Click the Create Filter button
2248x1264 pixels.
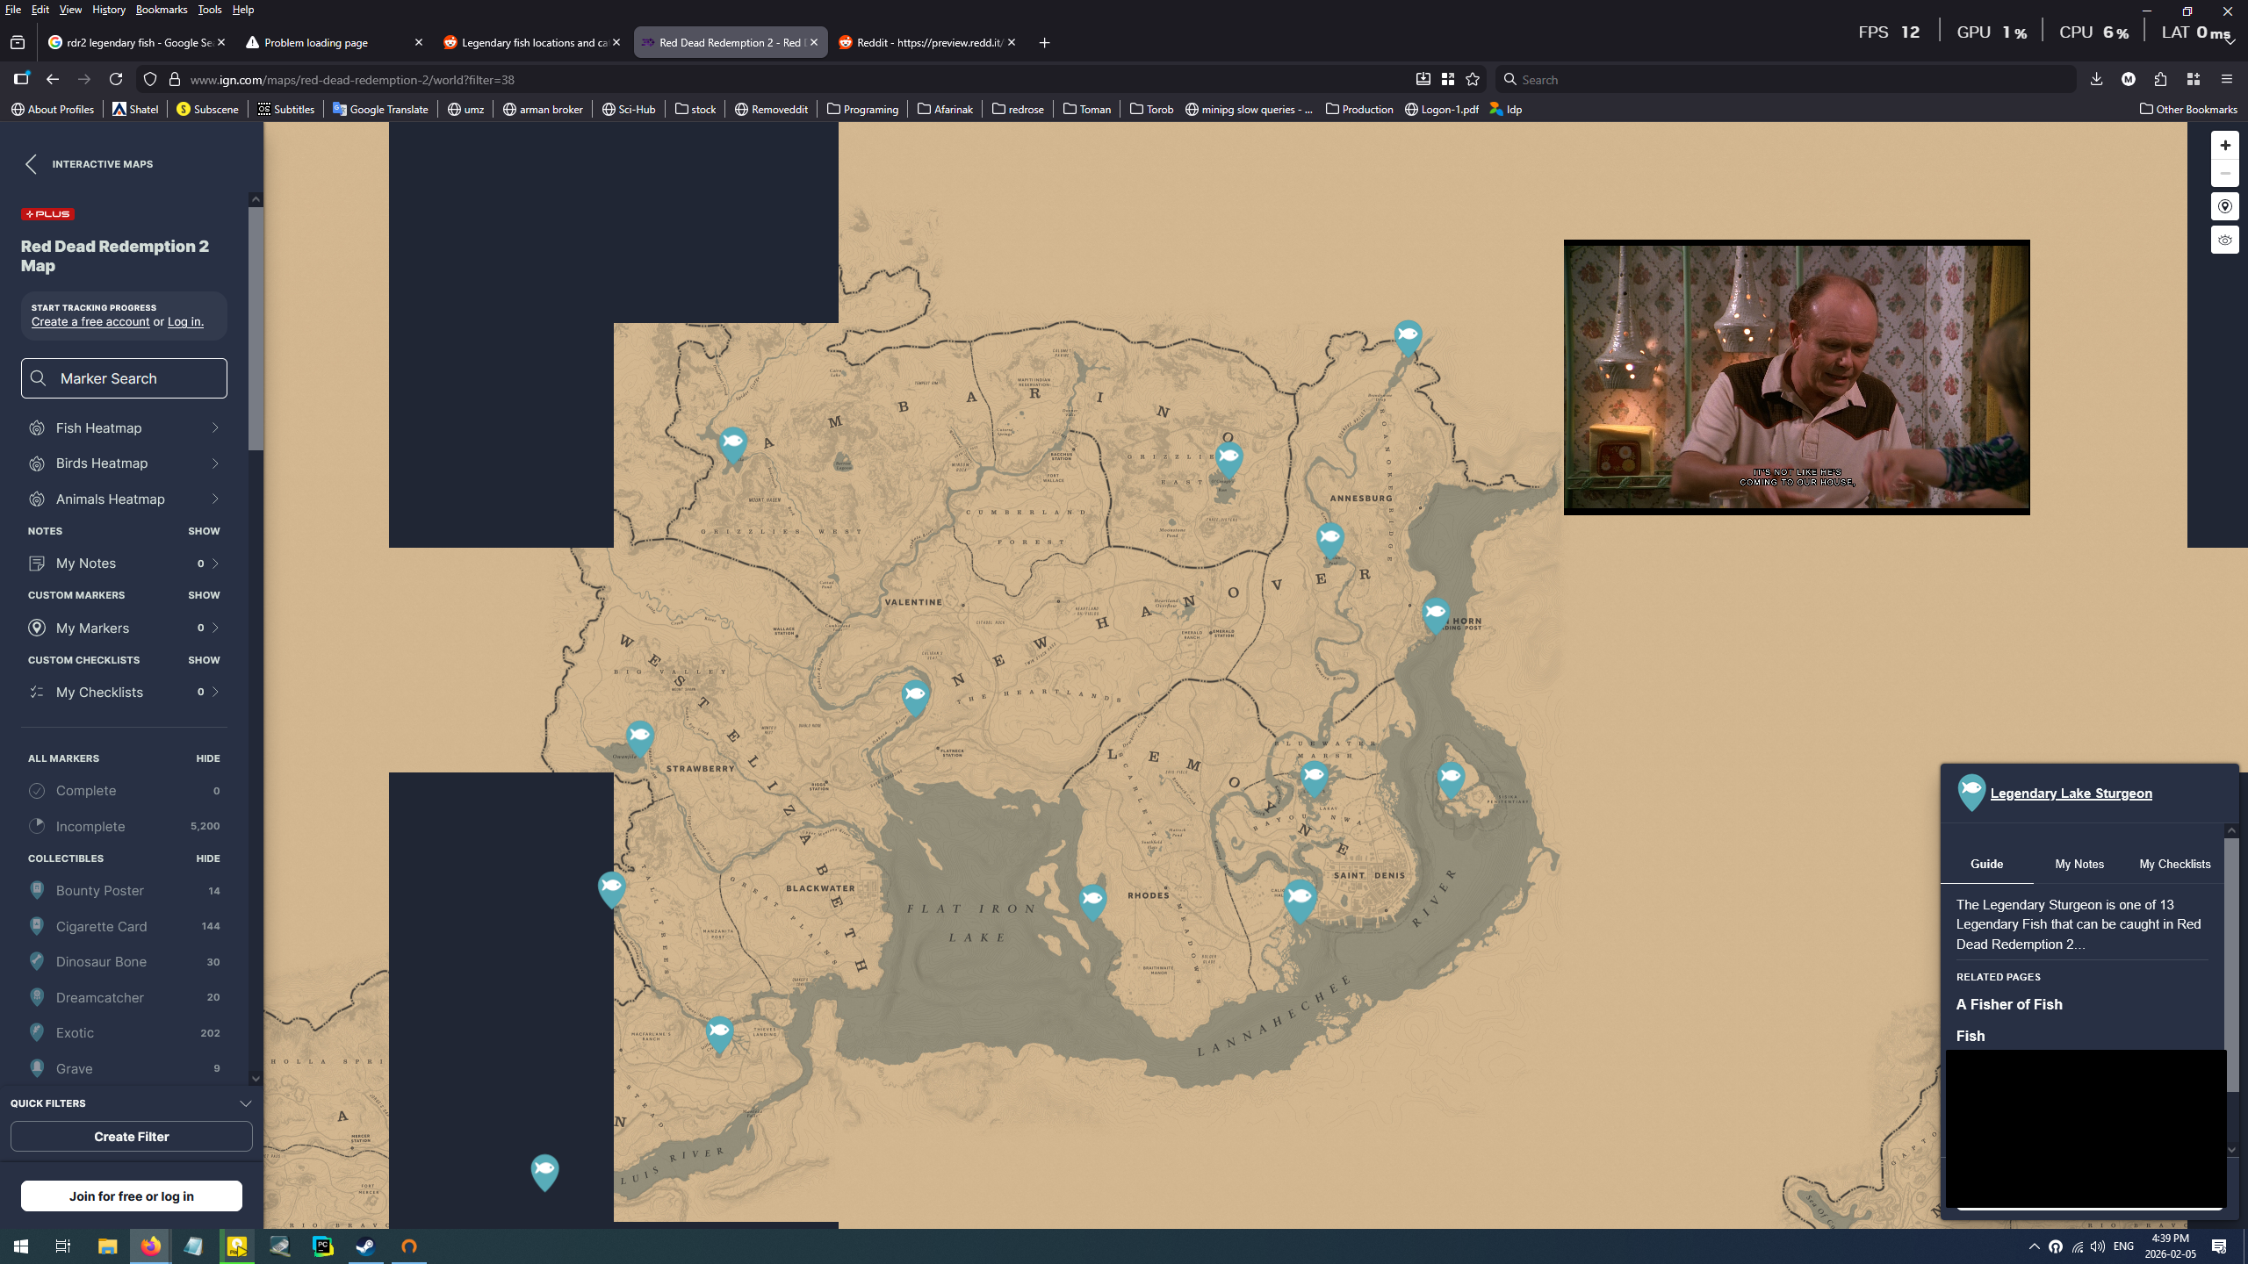(x=131, y=1137)
